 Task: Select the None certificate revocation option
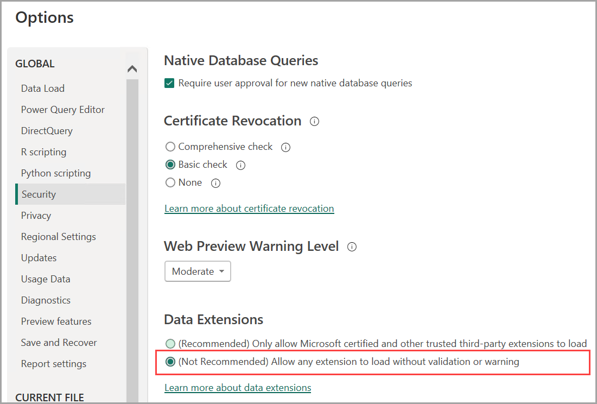coord(170,182)
